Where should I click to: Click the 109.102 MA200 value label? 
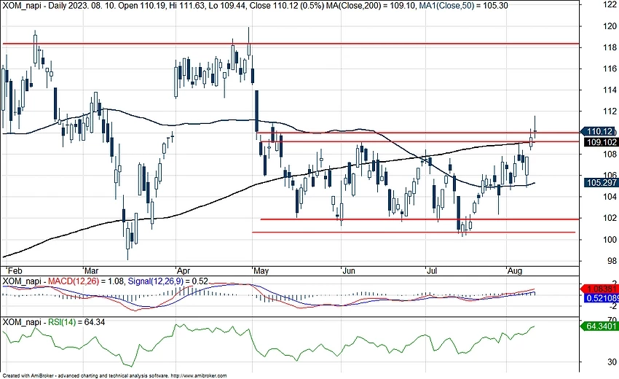[x=601, y=142]
